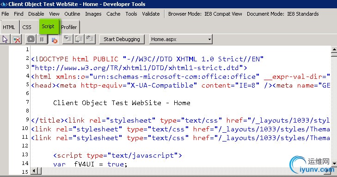
Task: Open the Images menu
Action: pyautogui.click(x=93, y=14)
